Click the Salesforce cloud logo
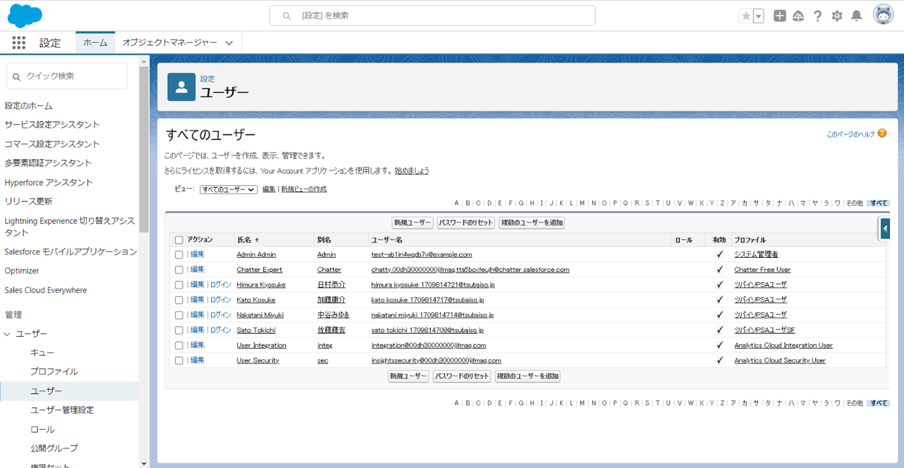The height and width of the screenshot is (468, 904). (x=25, y=15)
